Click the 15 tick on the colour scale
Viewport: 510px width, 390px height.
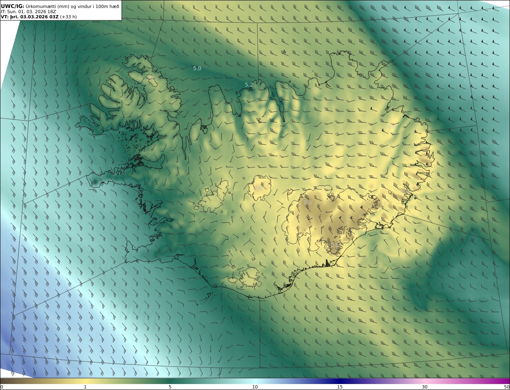(340, 387)
